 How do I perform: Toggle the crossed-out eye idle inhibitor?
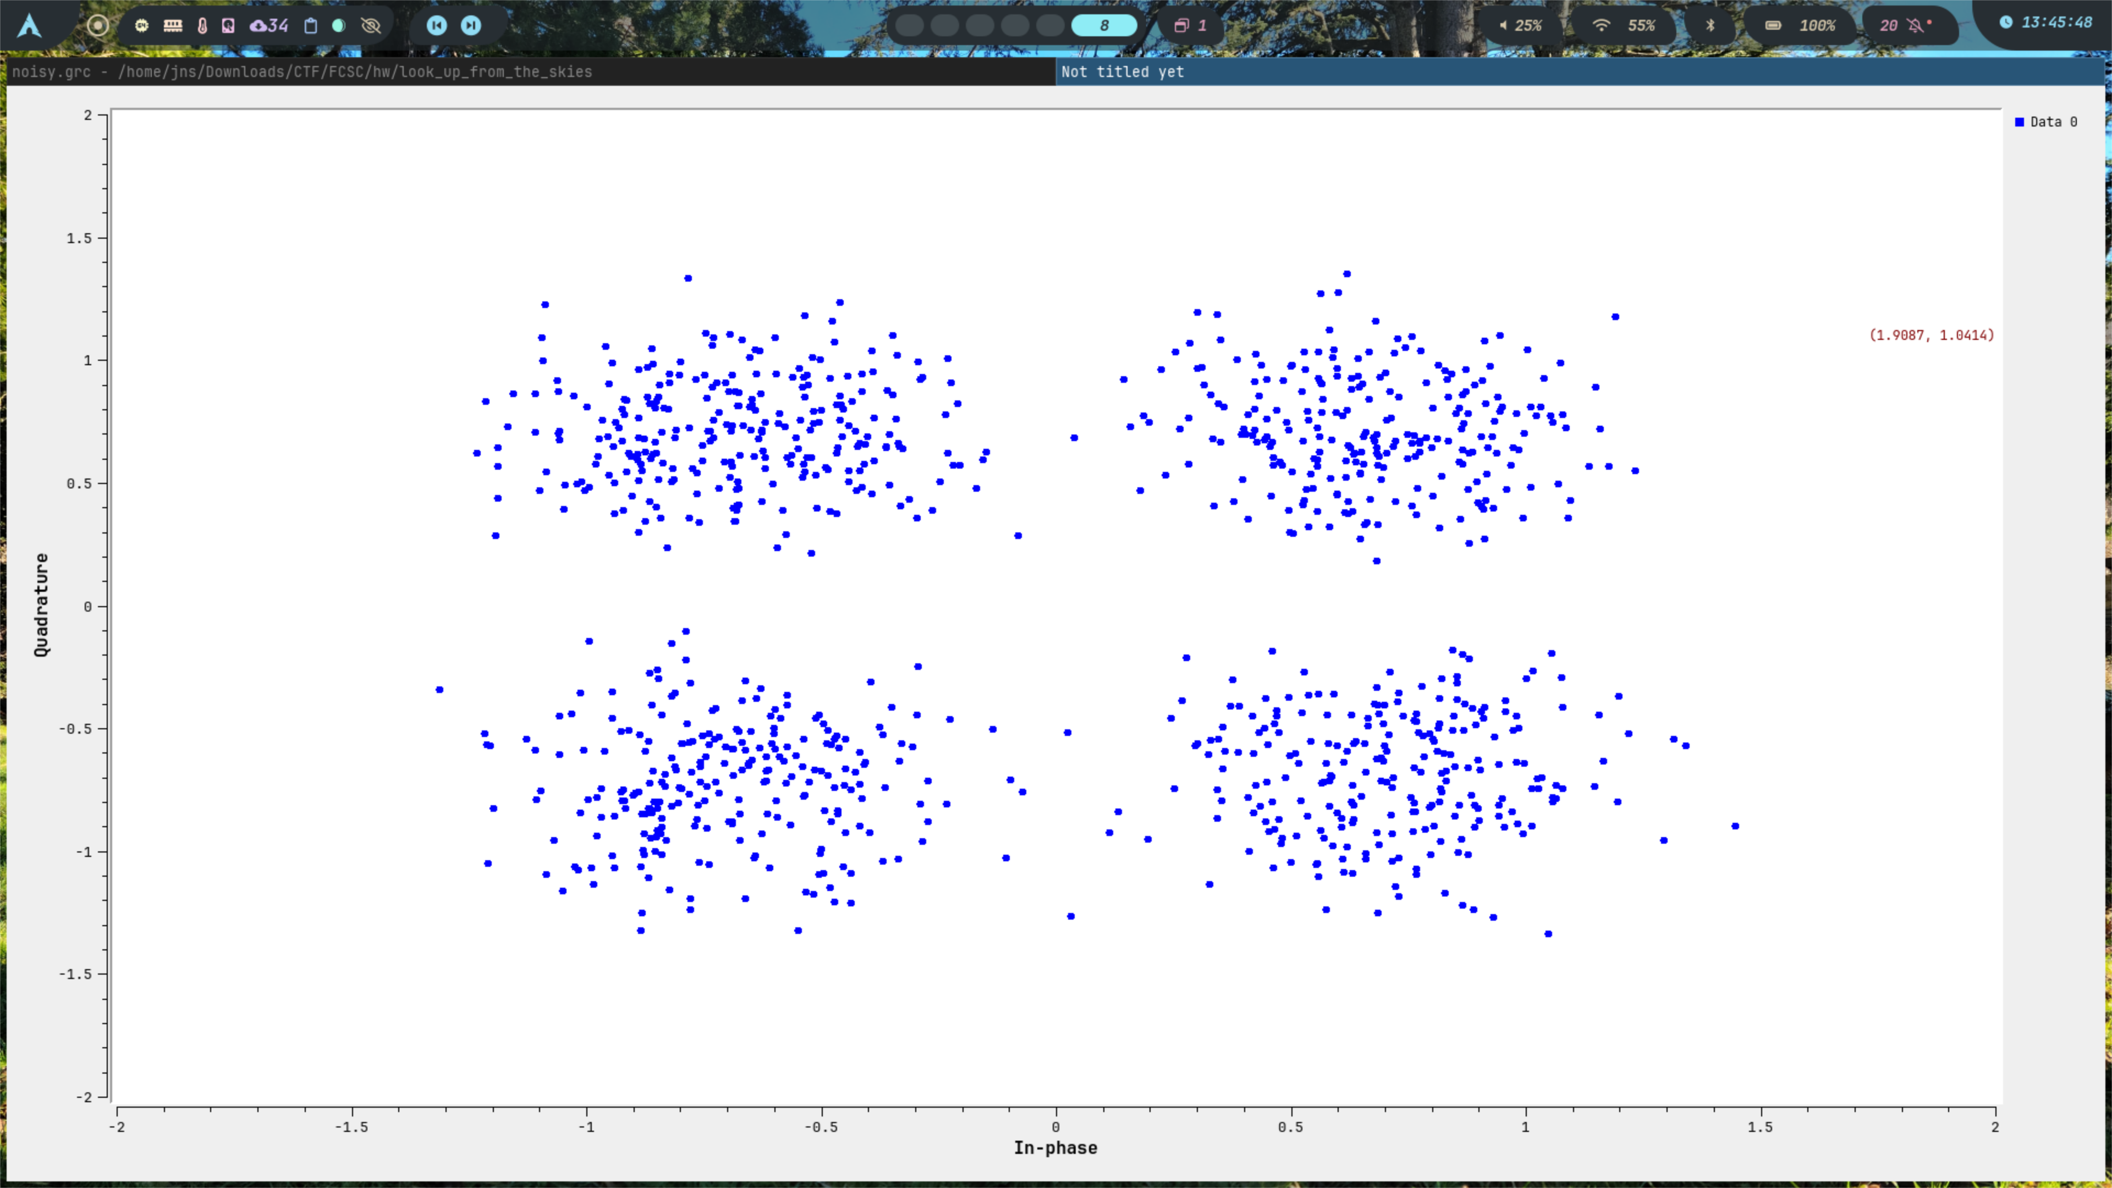[x=371, y=25]
